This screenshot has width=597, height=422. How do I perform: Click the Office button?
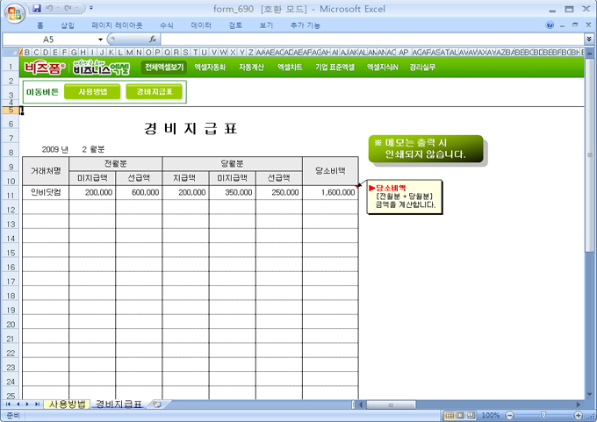coord(14,12)
